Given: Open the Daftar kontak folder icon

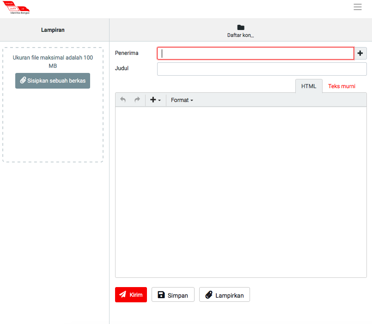Looking at the screenshot, I should (x=240, y=28).
